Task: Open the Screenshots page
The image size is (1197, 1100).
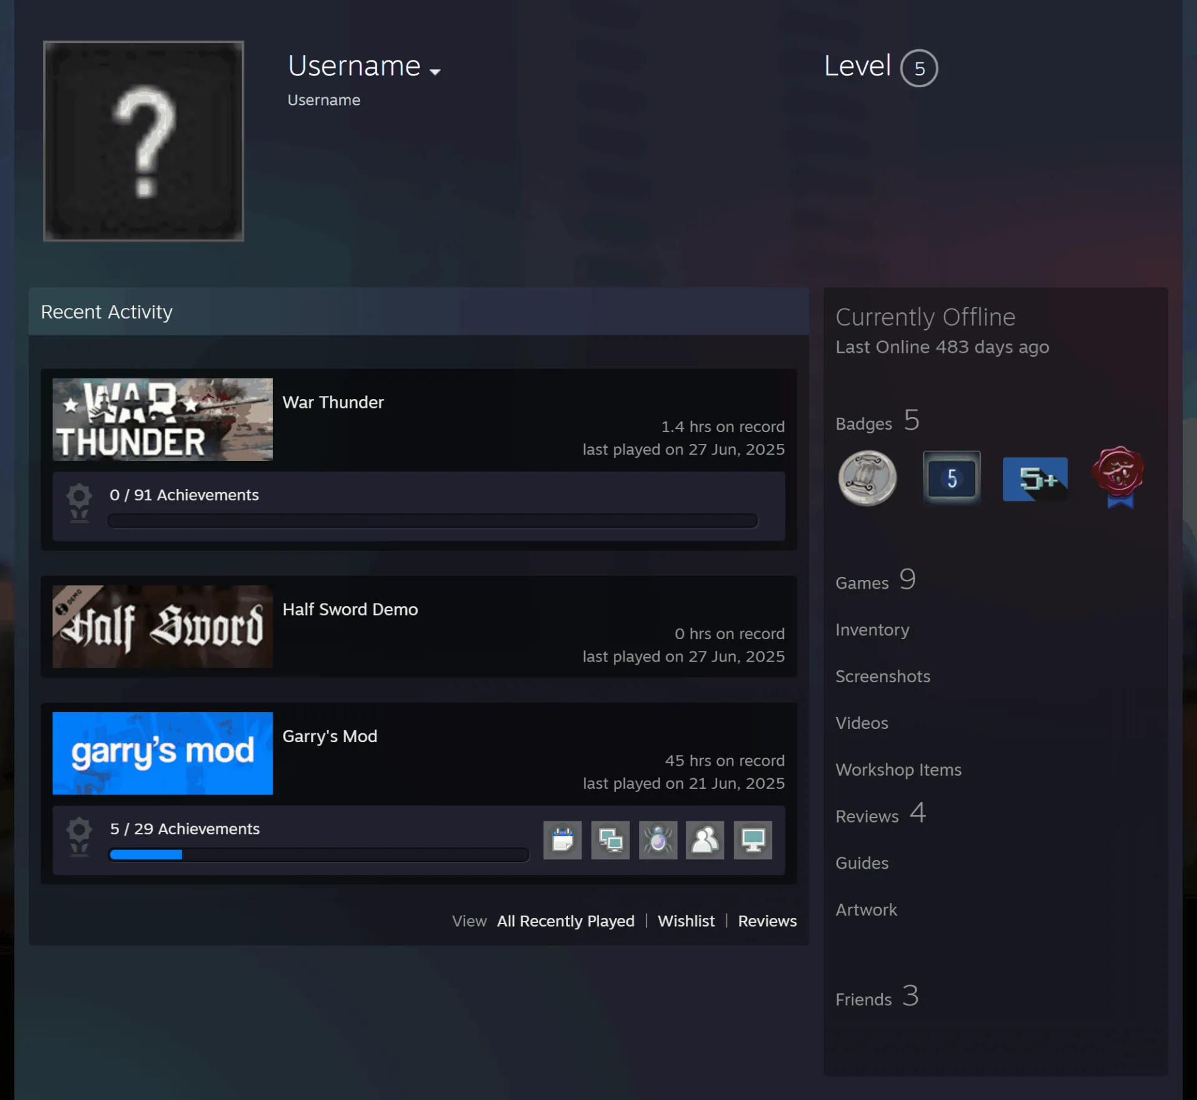Action: point(883,677)
